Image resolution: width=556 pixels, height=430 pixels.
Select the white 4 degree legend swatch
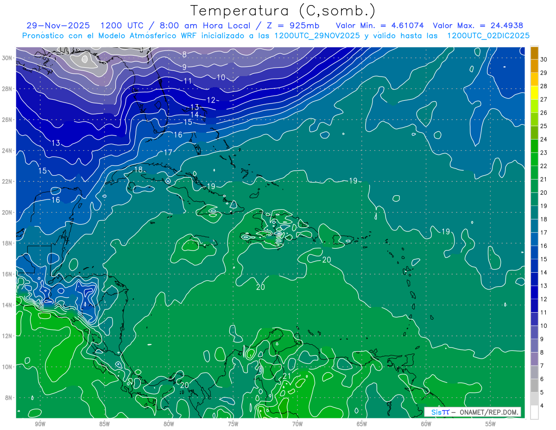click(534, 412)
